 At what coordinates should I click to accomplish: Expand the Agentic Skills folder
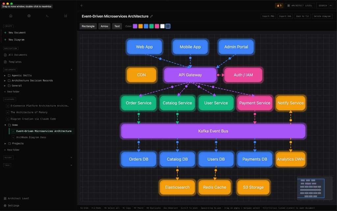point(5,75)
